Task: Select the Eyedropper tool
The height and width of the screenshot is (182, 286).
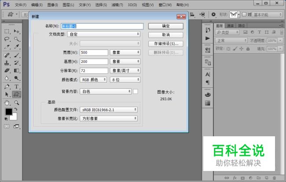Action: (17, 47)
